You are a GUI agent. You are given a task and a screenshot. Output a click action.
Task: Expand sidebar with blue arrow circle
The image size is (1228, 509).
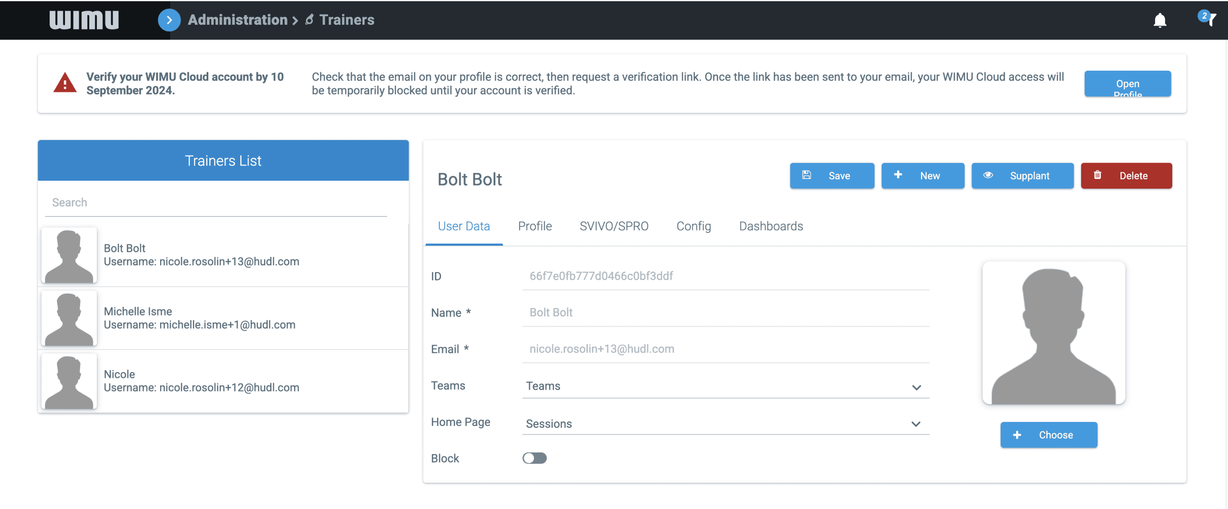pos(169,20)
